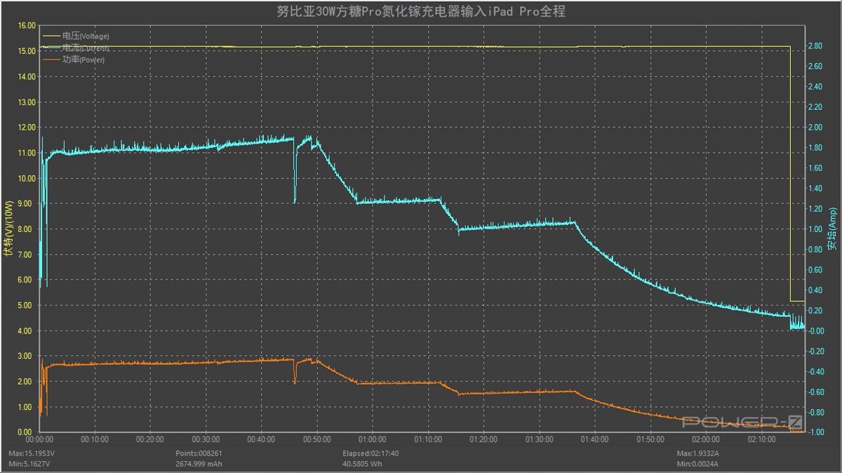Select the Min 5.1627V voltage readout
Viewport: 842px width, 473px height.
click(29, 464)
